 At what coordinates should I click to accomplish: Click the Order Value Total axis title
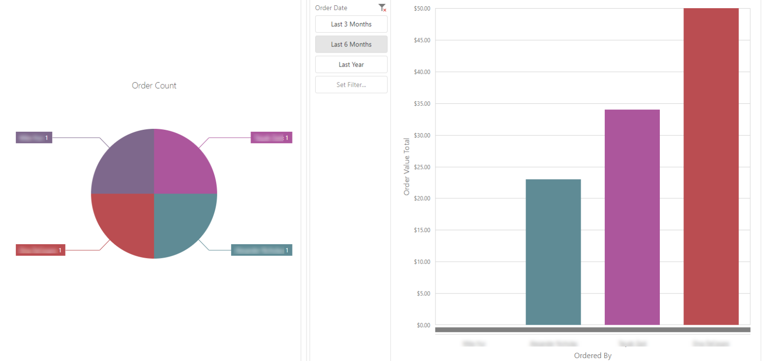click(x=406, y=167)
